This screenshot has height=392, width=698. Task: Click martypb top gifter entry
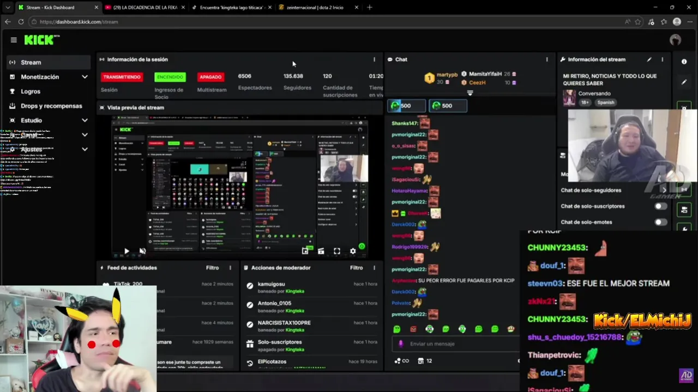(x=442, y=78)
